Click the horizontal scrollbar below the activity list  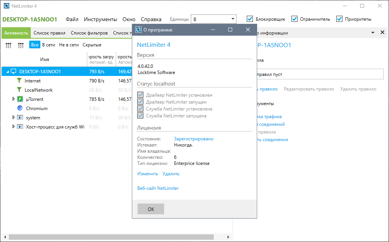(x=115, y=237)
